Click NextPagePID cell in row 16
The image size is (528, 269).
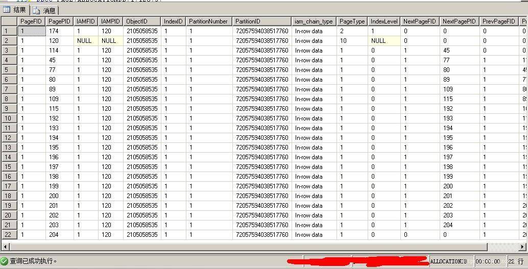[x=460, y=177]
